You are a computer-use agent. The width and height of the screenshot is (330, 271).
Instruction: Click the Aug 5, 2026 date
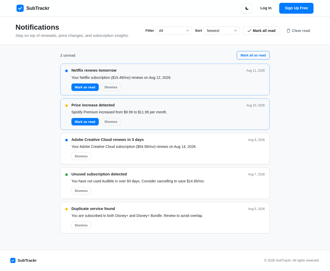(256, 209)
